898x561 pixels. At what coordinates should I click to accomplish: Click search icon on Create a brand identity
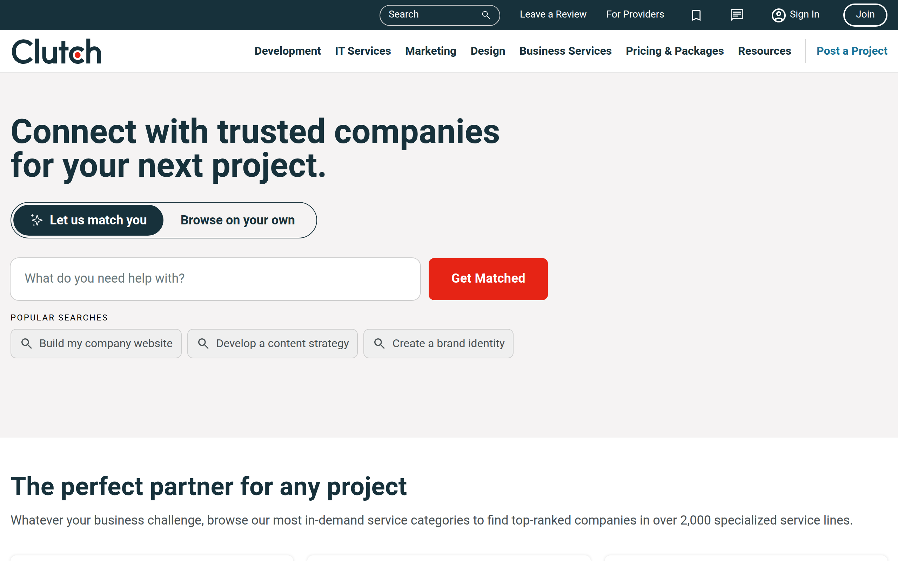pyautogui.click(x=379, y=343)
